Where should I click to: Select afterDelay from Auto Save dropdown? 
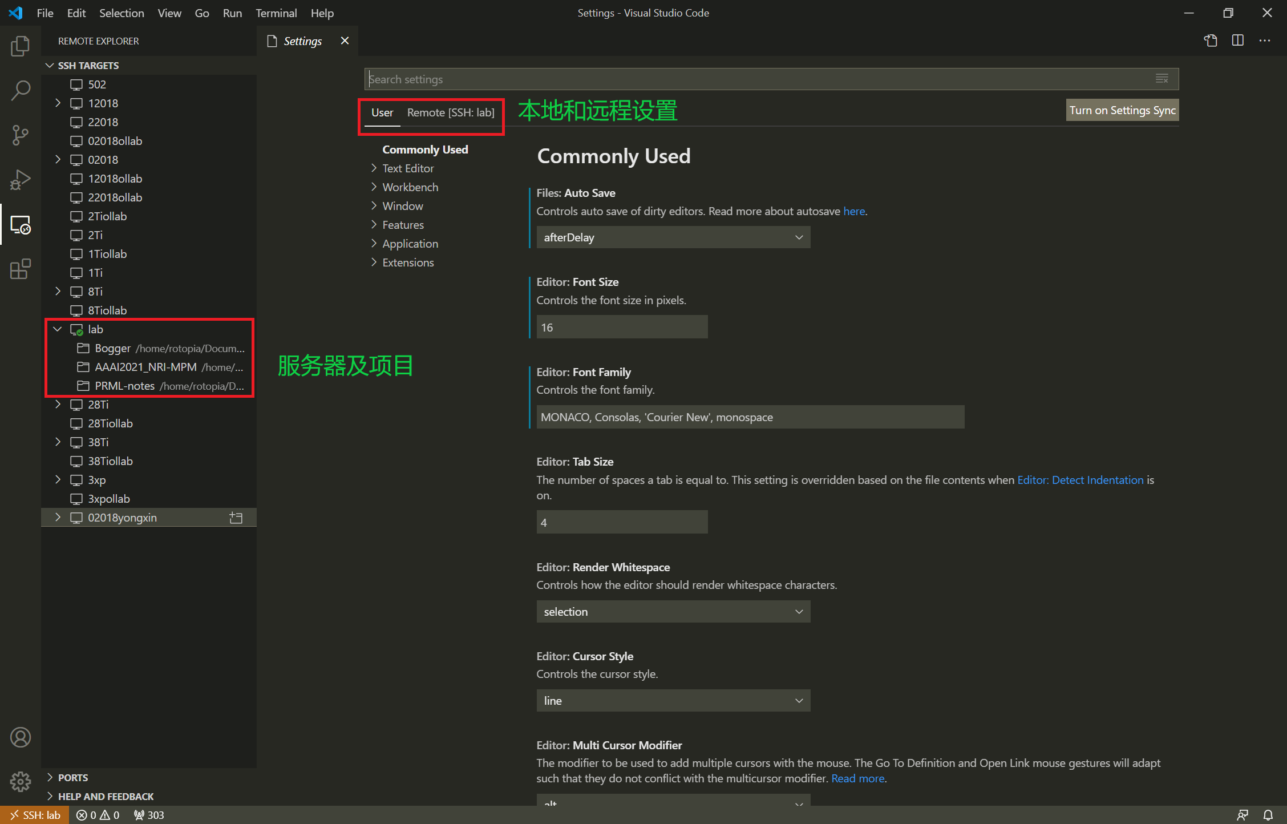(671, 236)
